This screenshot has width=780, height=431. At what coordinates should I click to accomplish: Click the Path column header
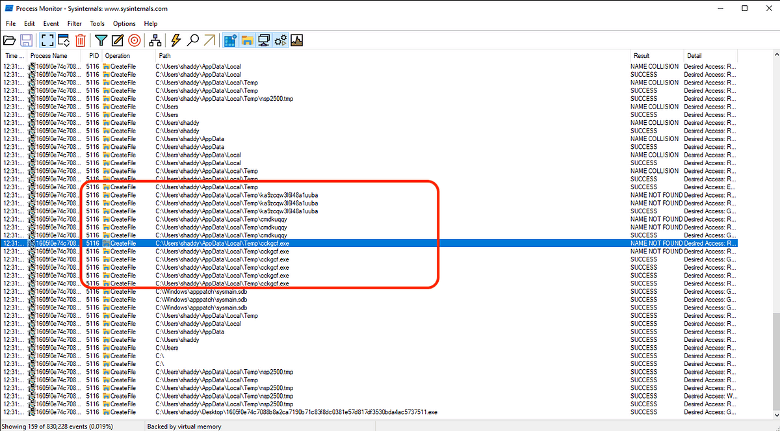click(x=391, y=56)
